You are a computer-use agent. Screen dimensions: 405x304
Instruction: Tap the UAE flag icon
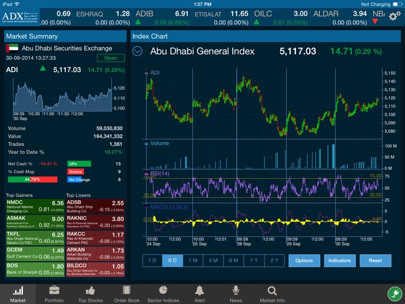12,48
